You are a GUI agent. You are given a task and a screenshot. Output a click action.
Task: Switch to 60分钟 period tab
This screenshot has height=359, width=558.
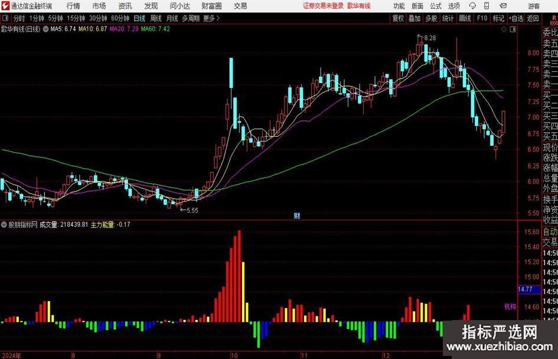120,18
